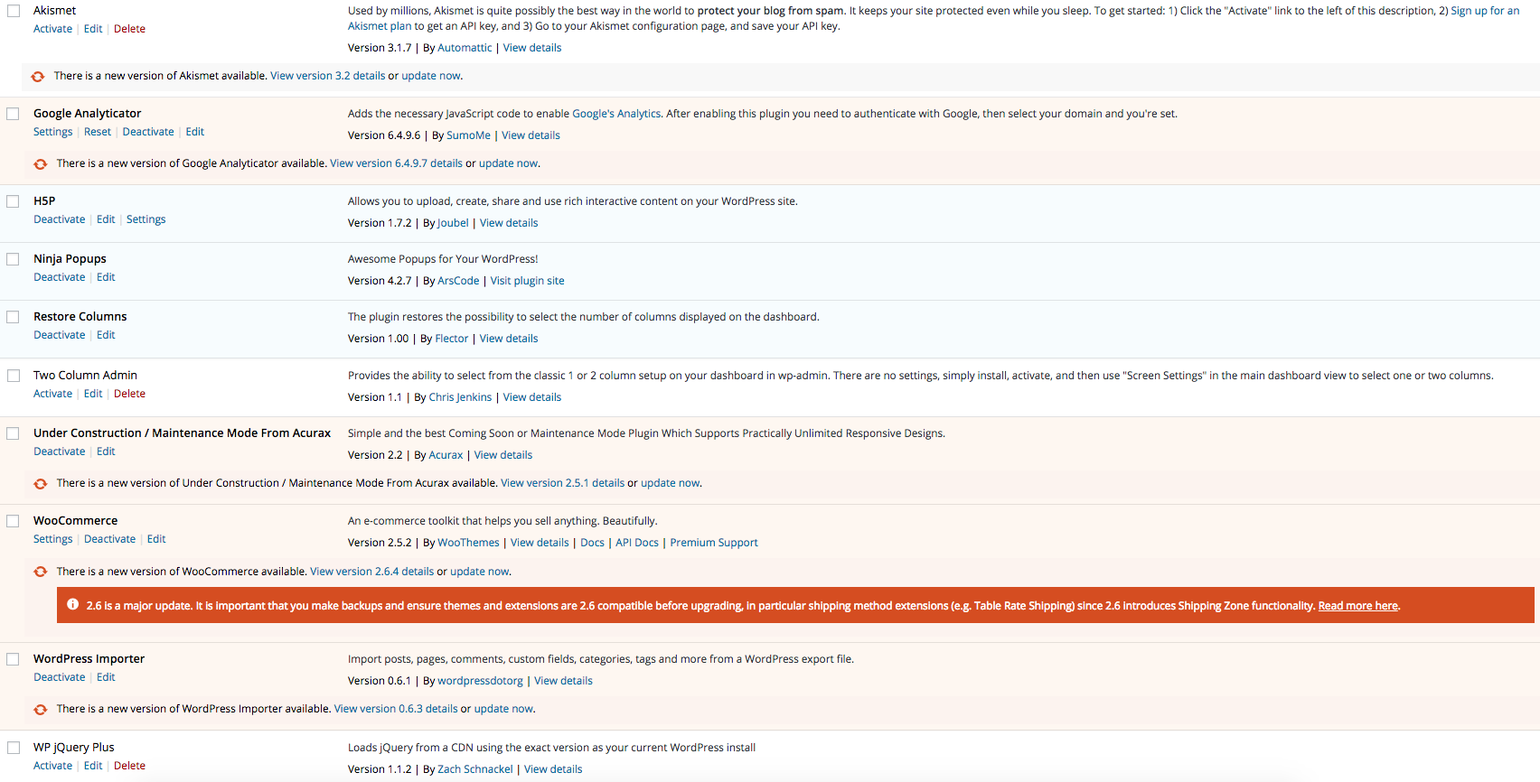This screenshot has width=1540, height=782.
Task: Select the Google Analyticator checkbox
Action: click(x=14, y=114)
